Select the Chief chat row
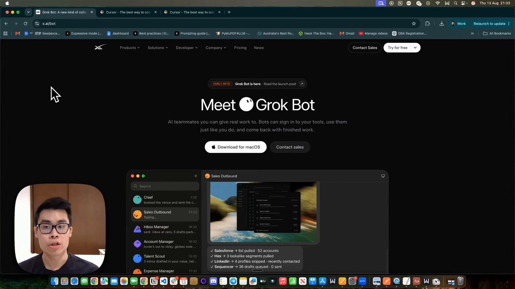This screenshot has height=289, width=515. pos(165,200)
